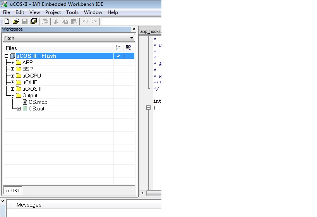Collapse the uCOS-II - Flash project node
317x217 pixels.
6,56
